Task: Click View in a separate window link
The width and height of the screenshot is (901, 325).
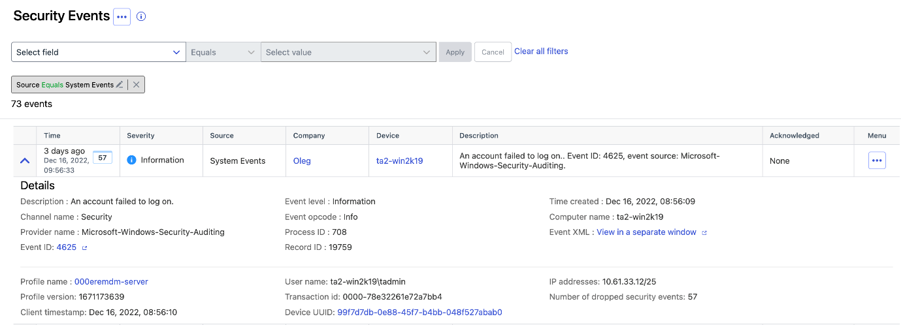Action: pos(646,232)
